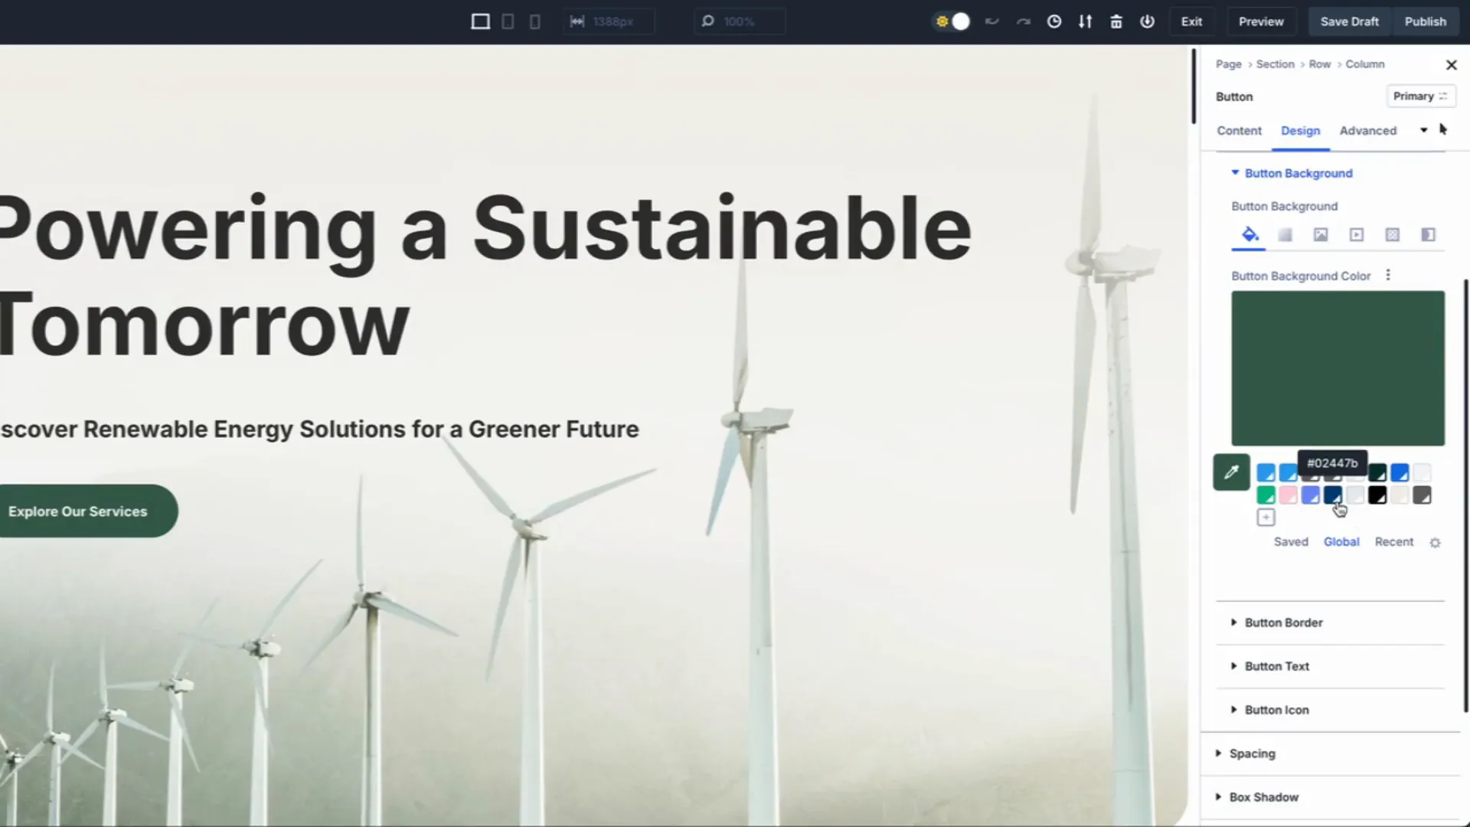Open color palette settings gear icon
The height and width of the screenshot is (827, 1470).
pos(1435,542)
